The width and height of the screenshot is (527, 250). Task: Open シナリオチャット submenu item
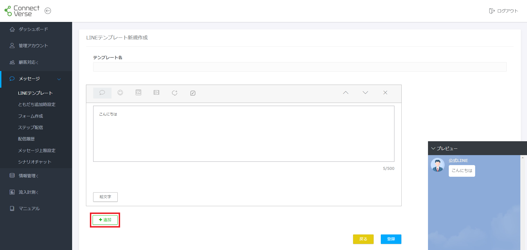[35, 162]
